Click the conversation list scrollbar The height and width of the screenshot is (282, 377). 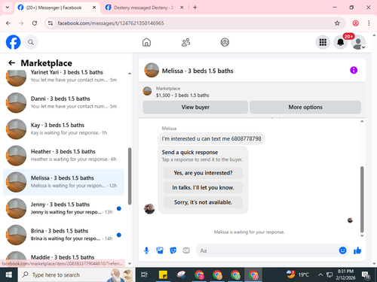pyautogui.click(x=130, y=176)
